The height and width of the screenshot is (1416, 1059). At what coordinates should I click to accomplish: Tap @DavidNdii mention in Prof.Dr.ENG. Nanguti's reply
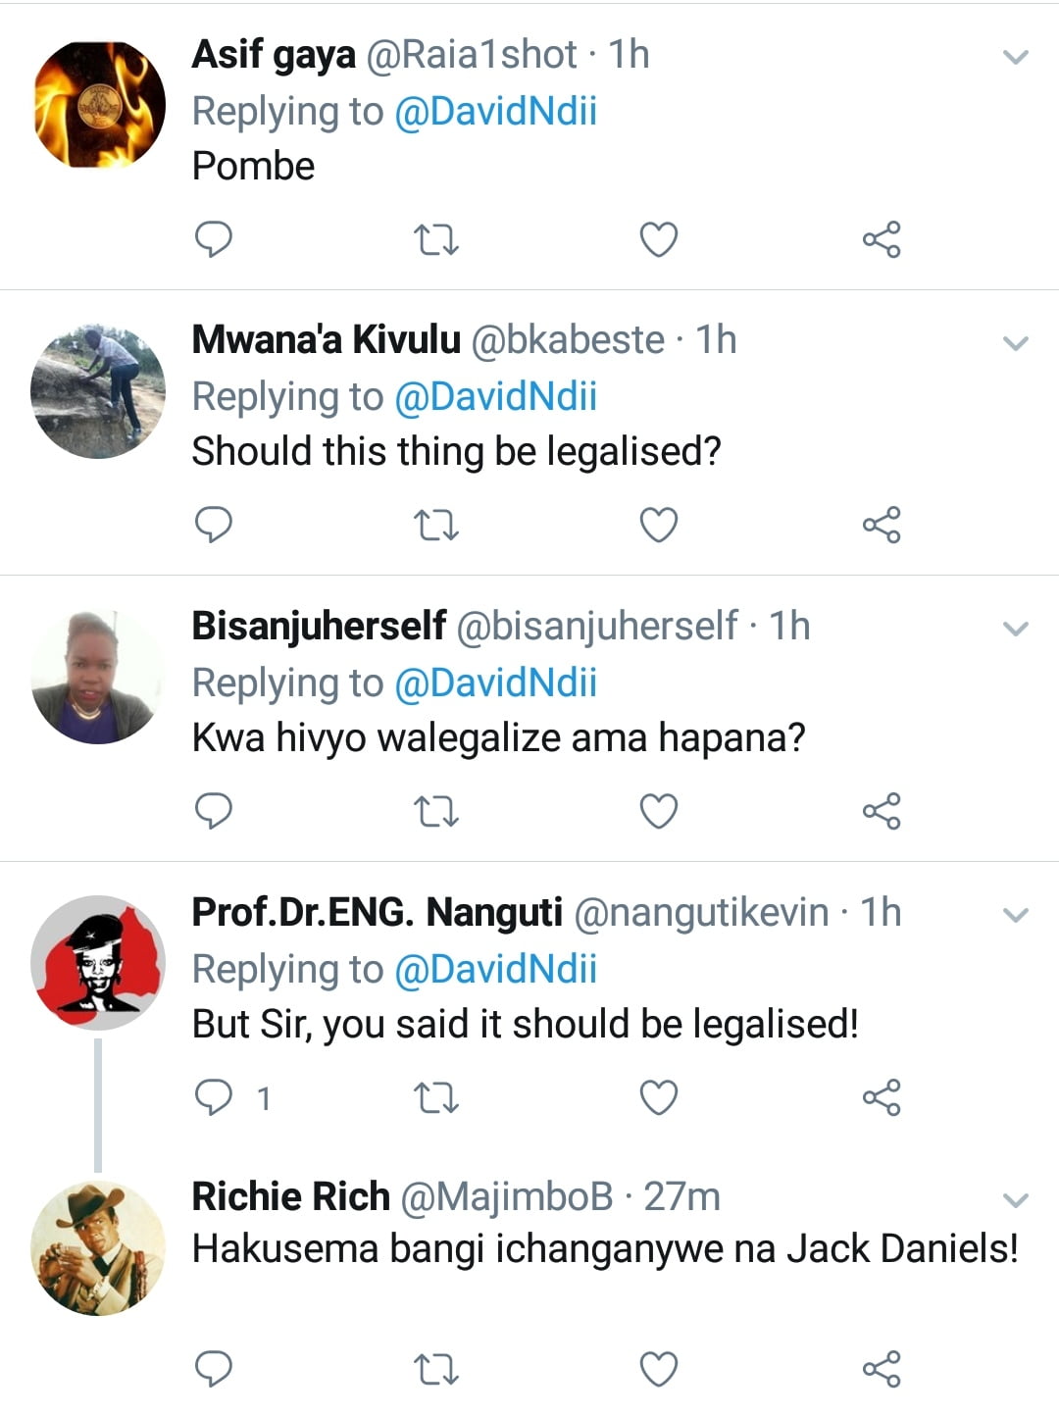coord(495,969)
